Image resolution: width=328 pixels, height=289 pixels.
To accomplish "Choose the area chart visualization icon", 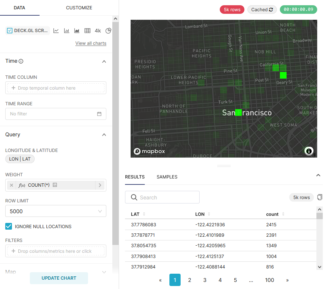I will (x=77, y=31).
